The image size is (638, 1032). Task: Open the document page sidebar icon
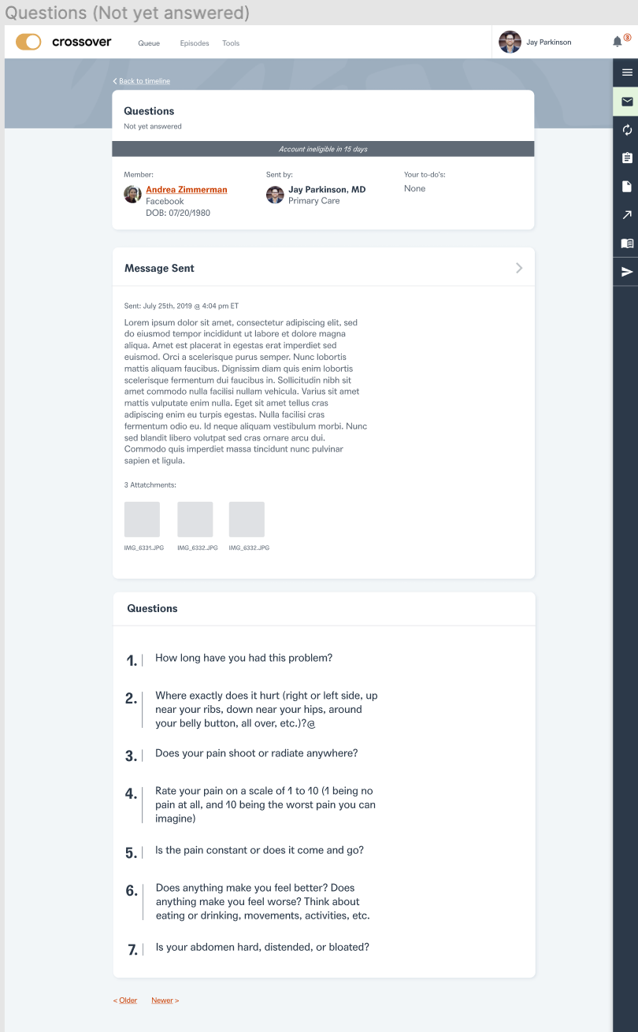627,187
